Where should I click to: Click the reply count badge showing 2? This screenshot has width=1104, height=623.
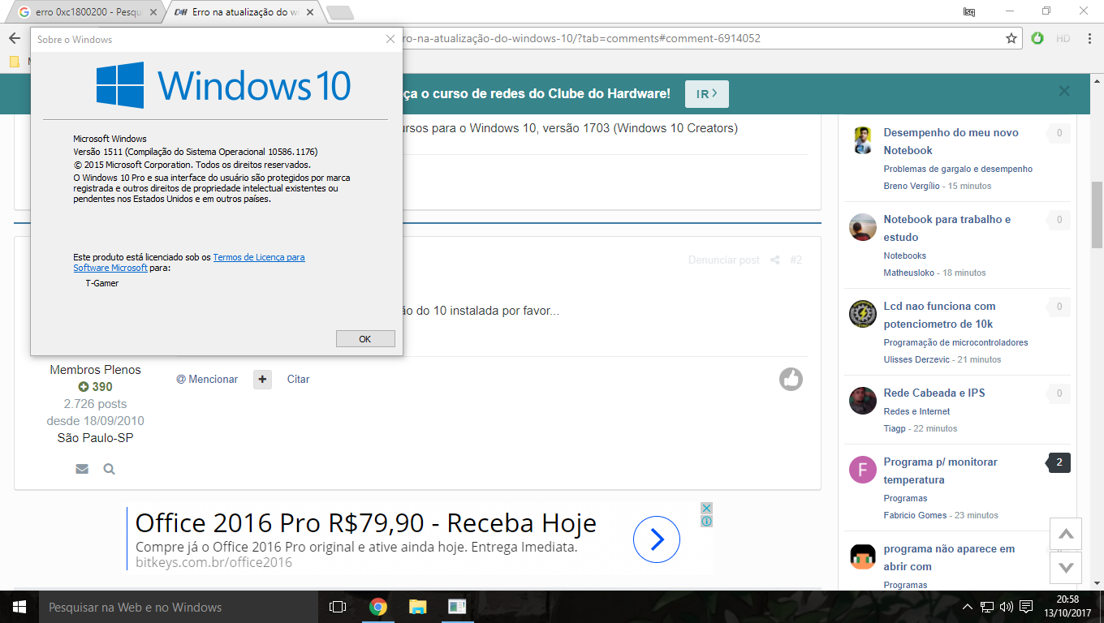pyautogui.click(x=1059, y=463)
